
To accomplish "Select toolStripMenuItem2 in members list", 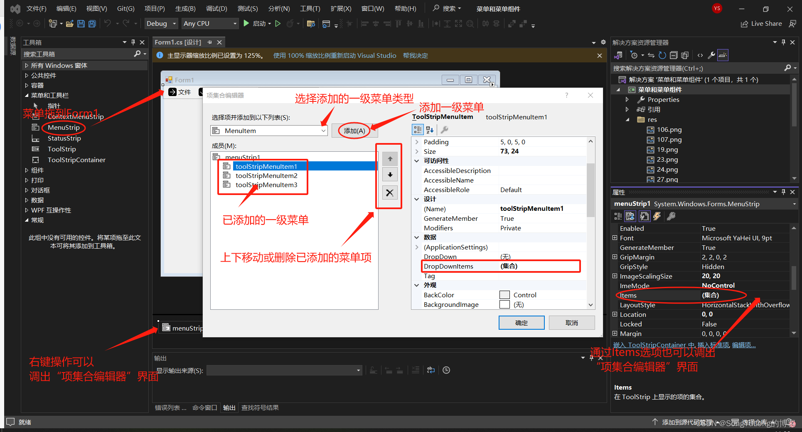I will (x=266, y=175).
